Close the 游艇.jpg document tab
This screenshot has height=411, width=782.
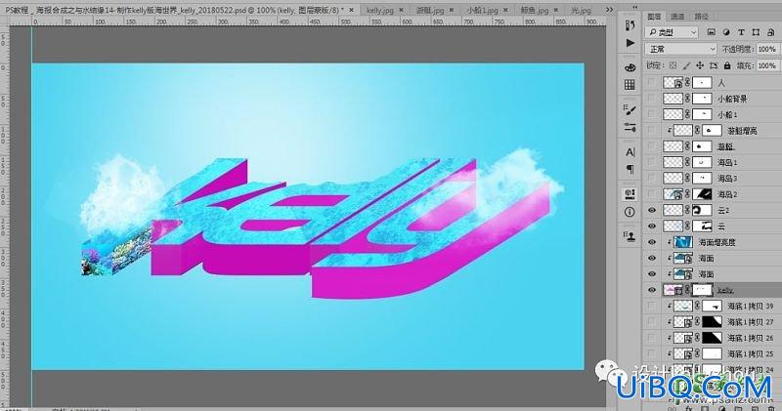click(x=452, y=10)
